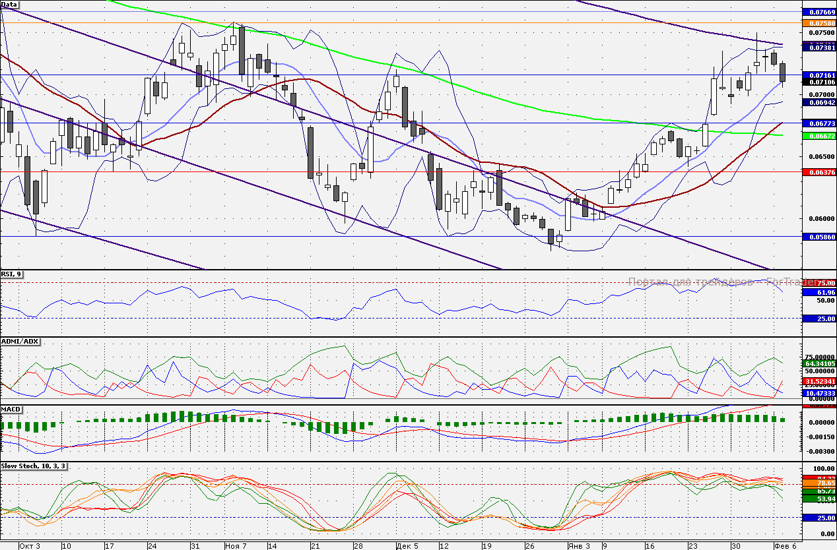Click the date label 31

click(195, 546)
